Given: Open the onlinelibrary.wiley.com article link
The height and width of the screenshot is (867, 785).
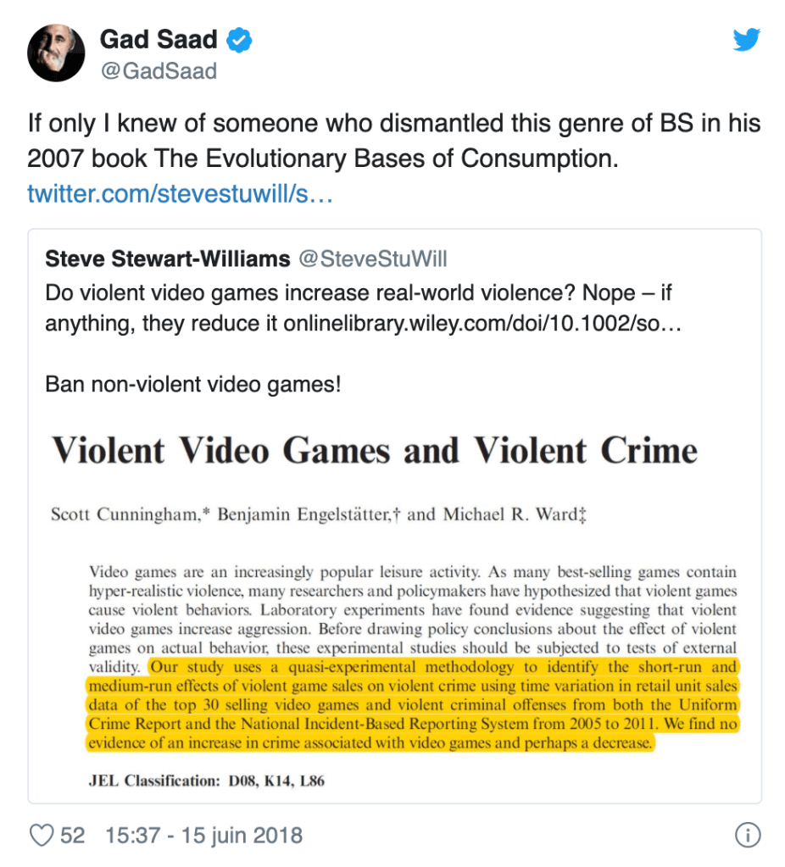Looking at the screenshot, I should (x=483, y=325).
